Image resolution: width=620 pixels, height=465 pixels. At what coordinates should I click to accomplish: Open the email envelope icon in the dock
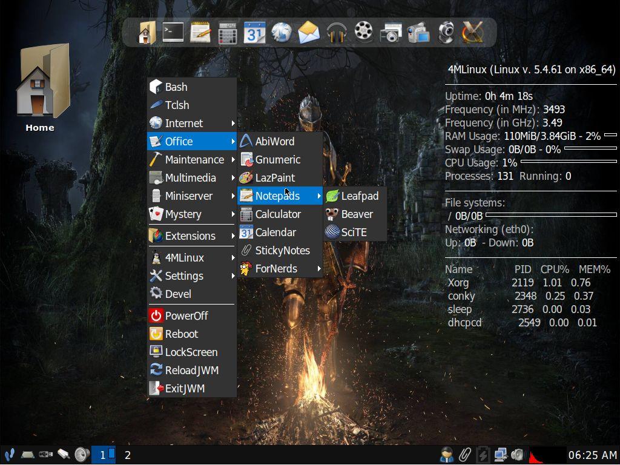[309, 32]
